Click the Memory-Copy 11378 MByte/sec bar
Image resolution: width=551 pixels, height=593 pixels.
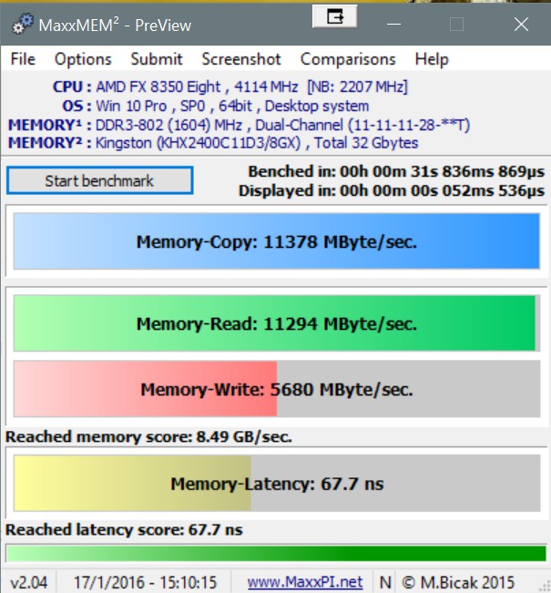[x=277, y=241]
